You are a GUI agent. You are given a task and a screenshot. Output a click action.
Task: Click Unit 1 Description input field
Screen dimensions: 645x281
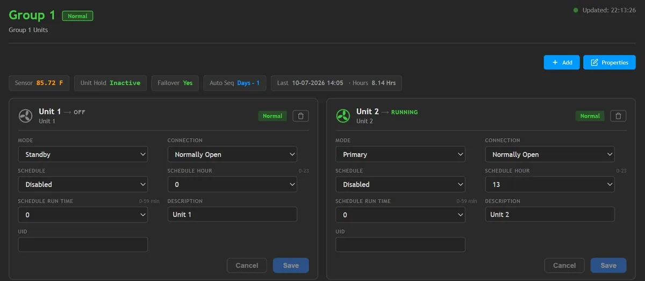[232, 214]
